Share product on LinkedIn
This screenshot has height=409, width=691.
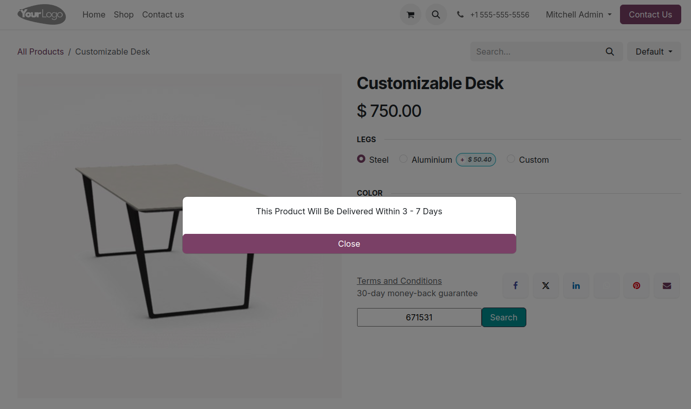coord(576,286)
